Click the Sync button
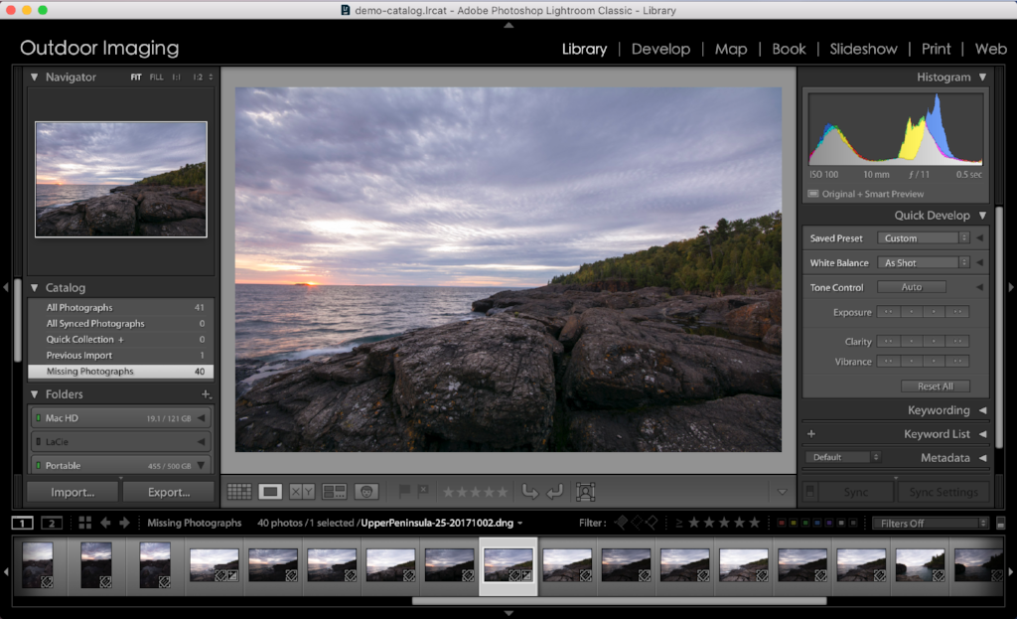The image size is (1017, 619). [855, 493]
